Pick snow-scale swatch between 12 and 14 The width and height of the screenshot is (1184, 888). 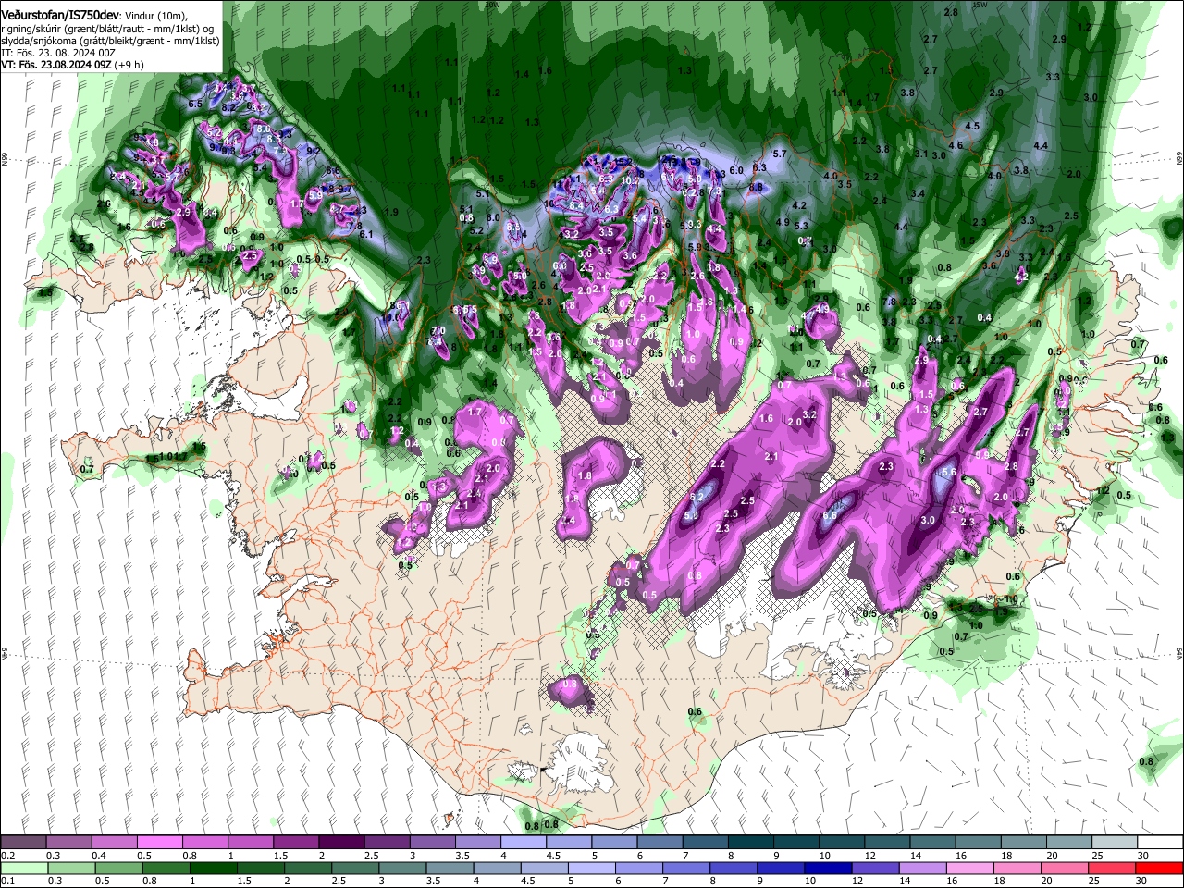coord(887,843)
